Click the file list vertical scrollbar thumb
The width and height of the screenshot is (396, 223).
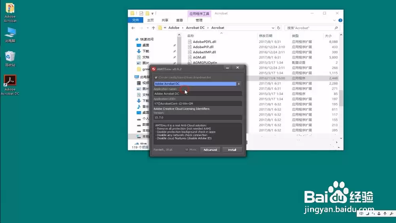click(x=341, y=98)
